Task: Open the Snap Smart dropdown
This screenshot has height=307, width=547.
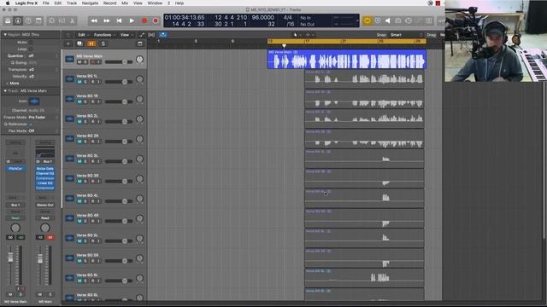Action: (x=406, y=35)
